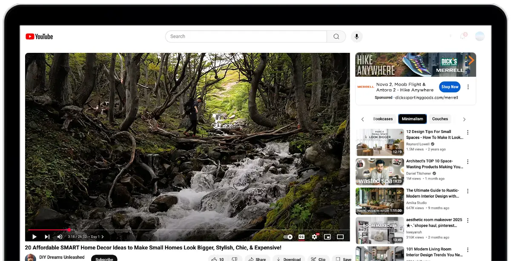511x261 pixels.
Task: Toggle the autoplay switch
Action: tap(288, 237)
